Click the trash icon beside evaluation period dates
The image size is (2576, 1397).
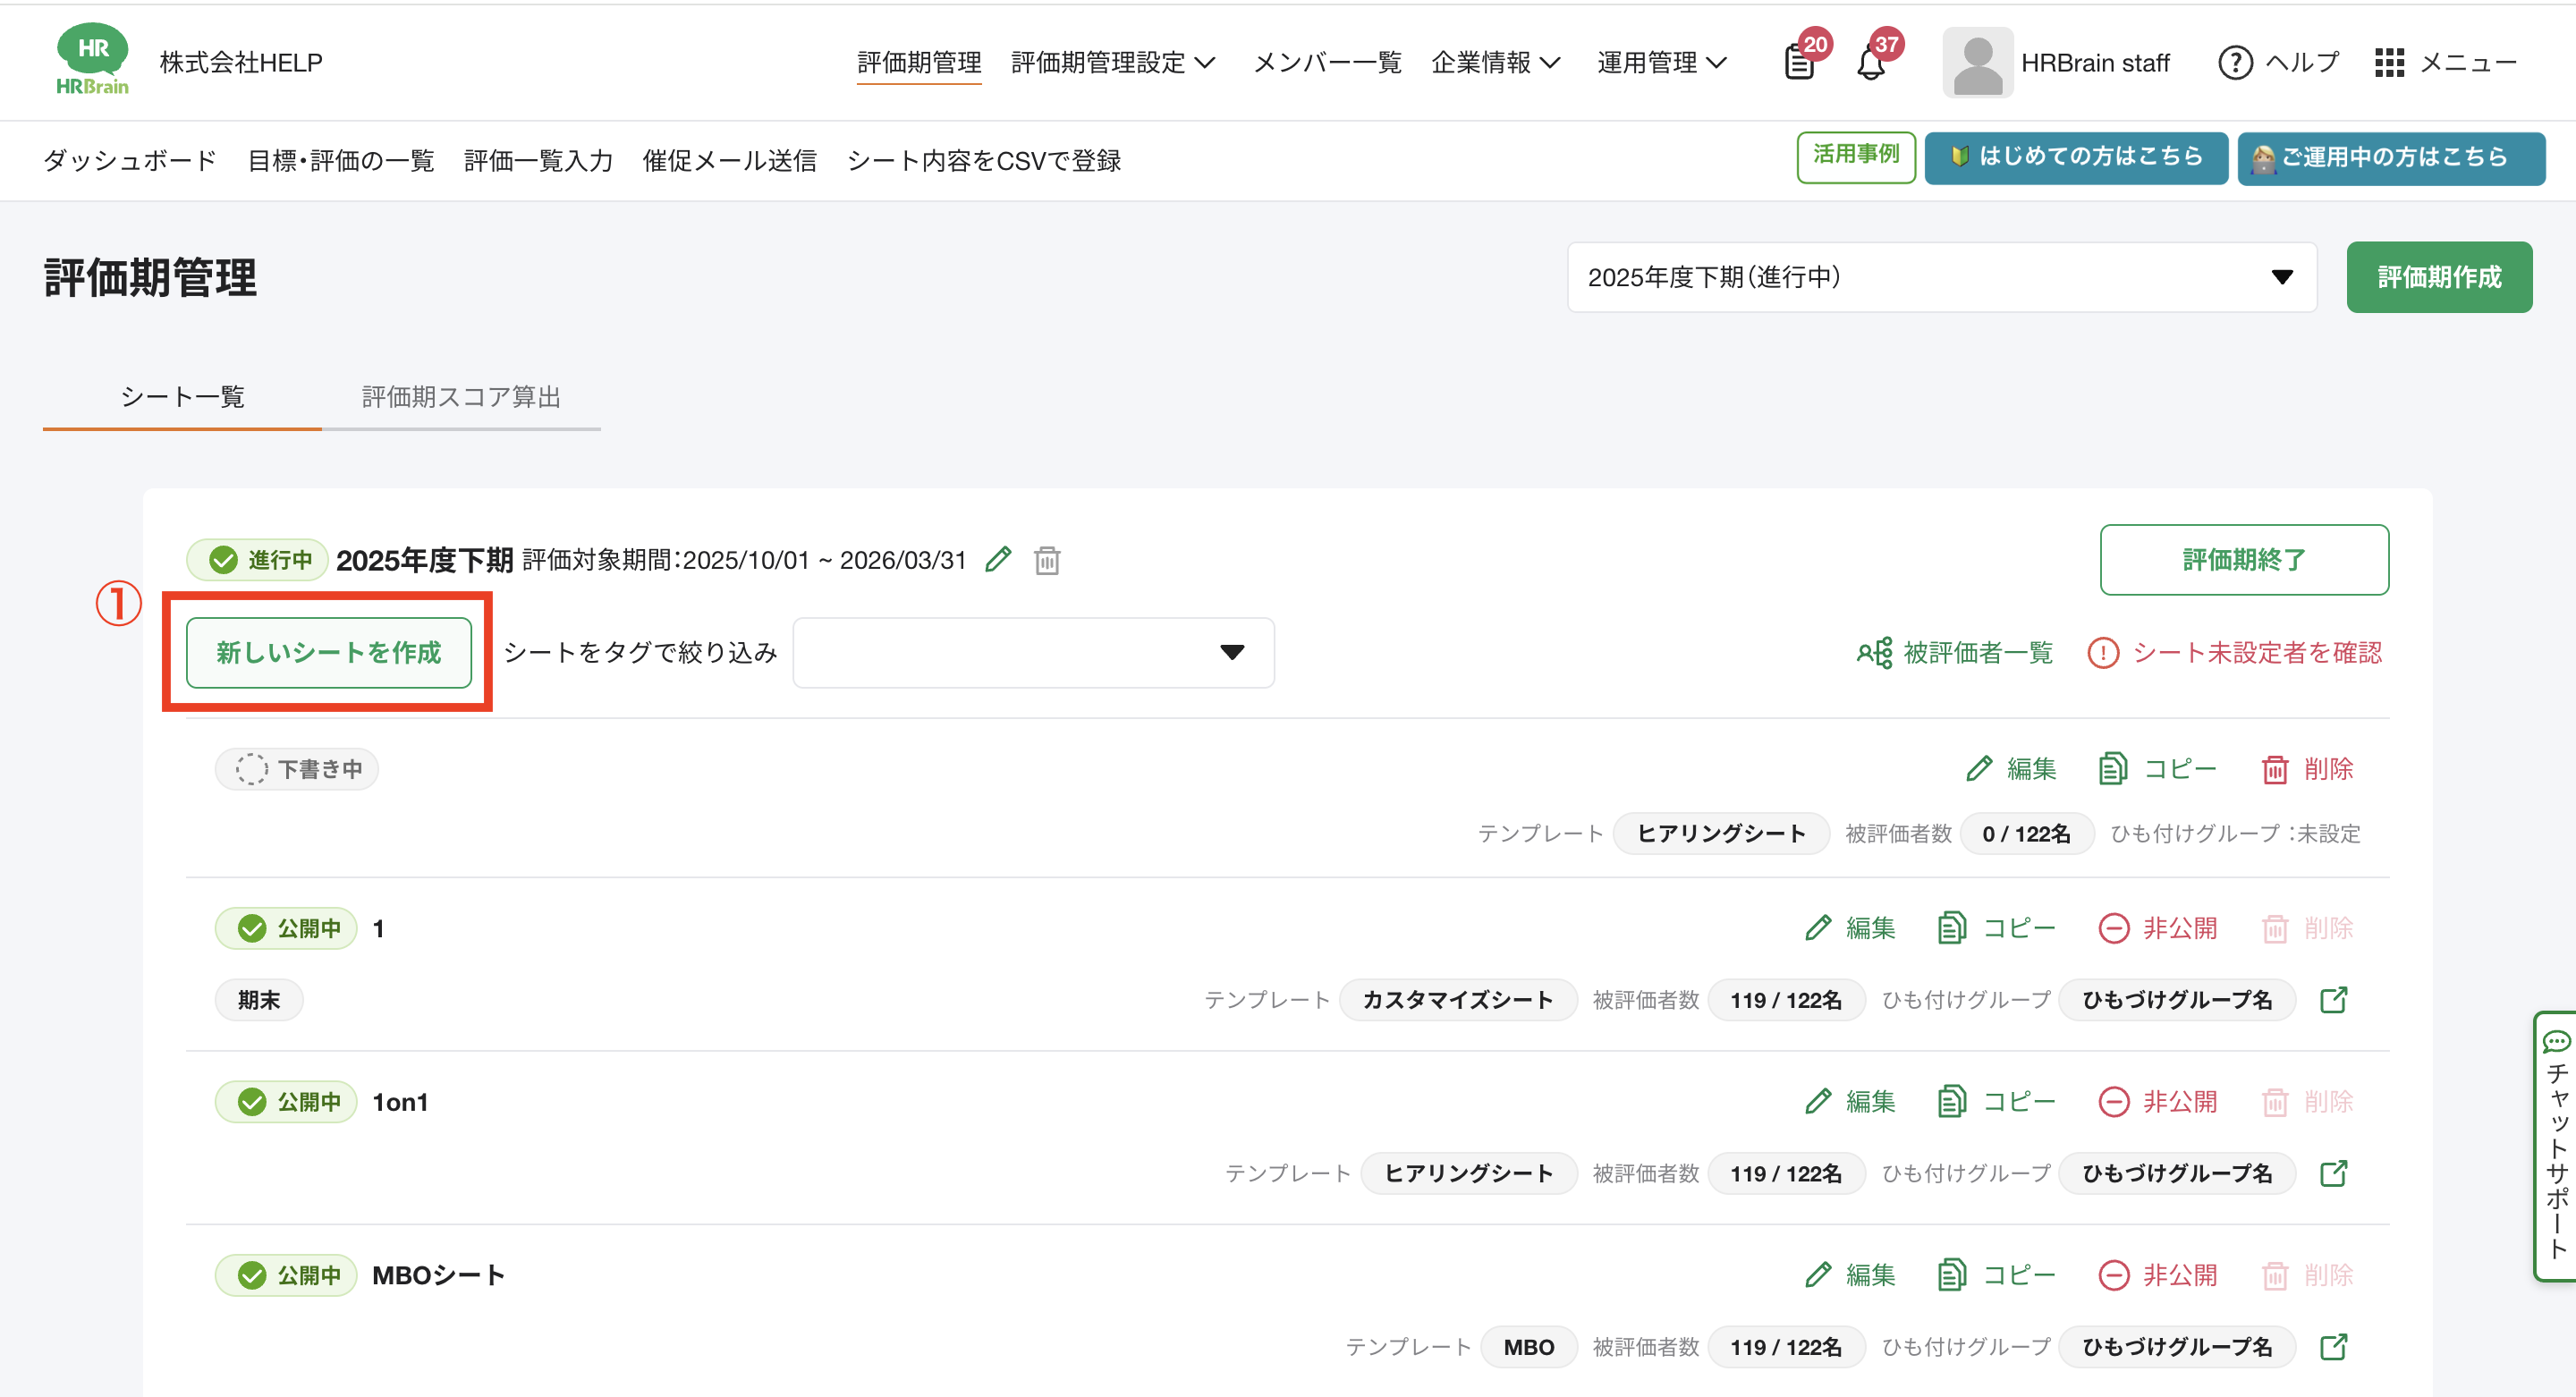point(1047,560)
